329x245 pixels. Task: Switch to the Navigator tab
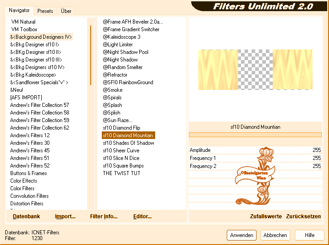coord(19,11)
